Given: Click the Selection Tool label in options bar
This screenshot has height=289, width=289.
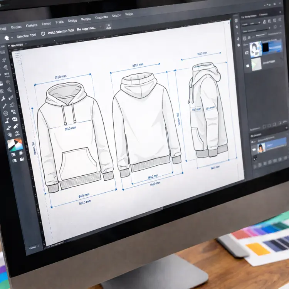Looking at the screenshot, I should click(26, 36).
